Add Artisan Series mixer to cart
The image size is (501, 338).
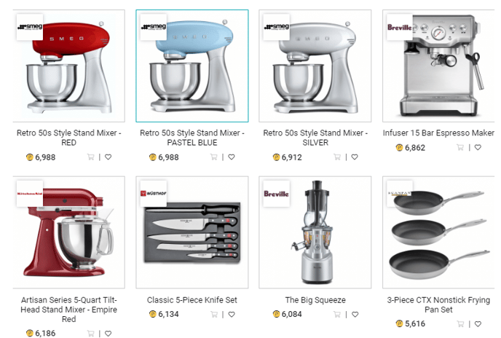(x=91, y=334)
